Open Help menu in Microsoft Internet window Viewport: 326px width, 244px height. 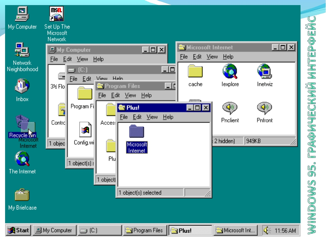228,57
